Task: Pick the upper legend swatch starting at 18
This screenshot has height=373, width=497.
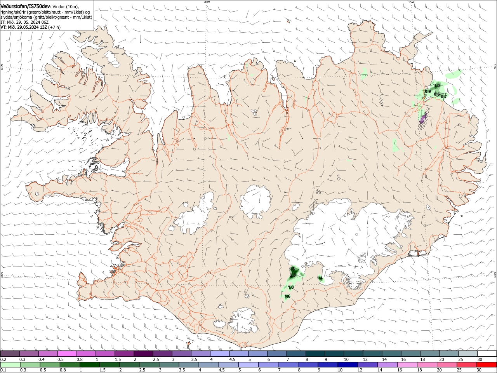Action: (x=429, y=354)
